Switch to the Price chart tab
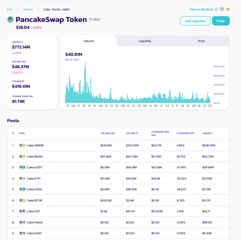 pos(201,41)
